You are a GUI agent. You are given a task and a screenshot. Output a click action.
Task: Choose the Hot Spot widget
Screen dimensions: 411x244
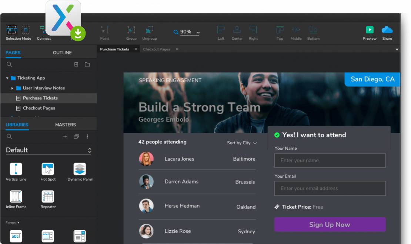click(48, 169)
